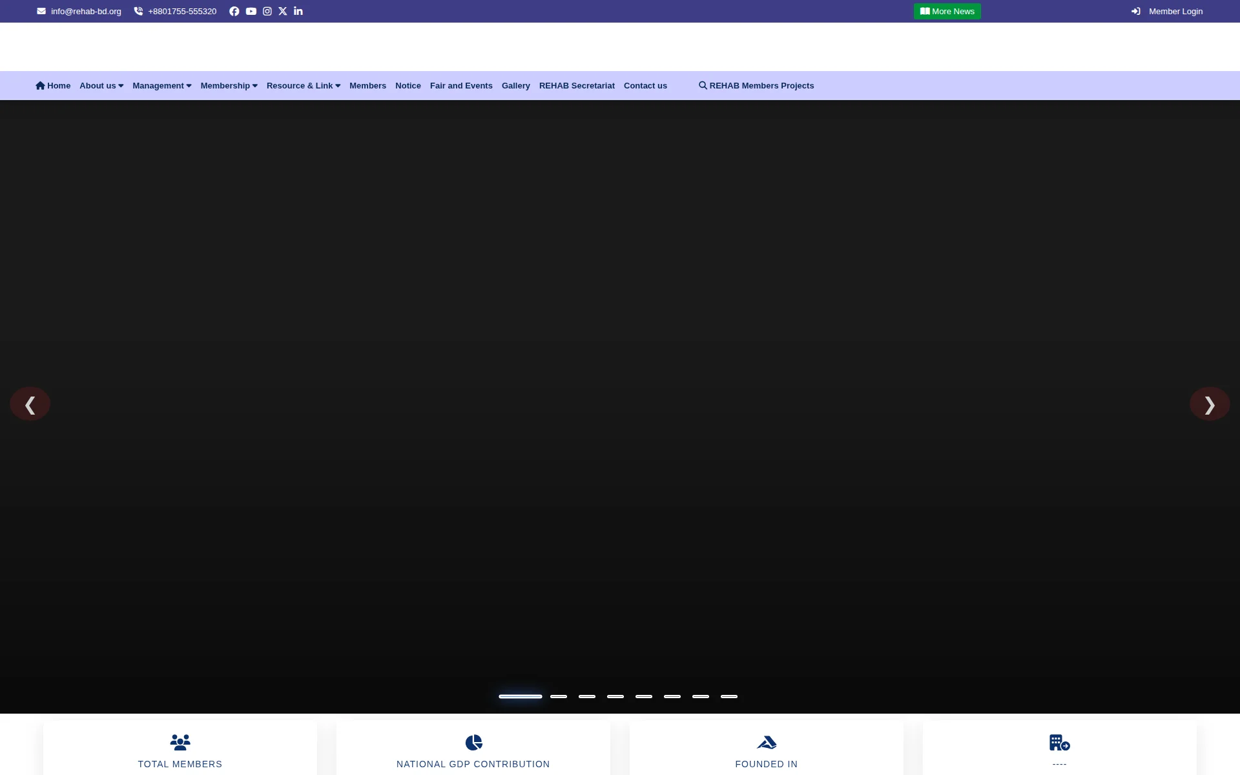
Task: Open the Instagram social icon
Action: tap(267, 11)
